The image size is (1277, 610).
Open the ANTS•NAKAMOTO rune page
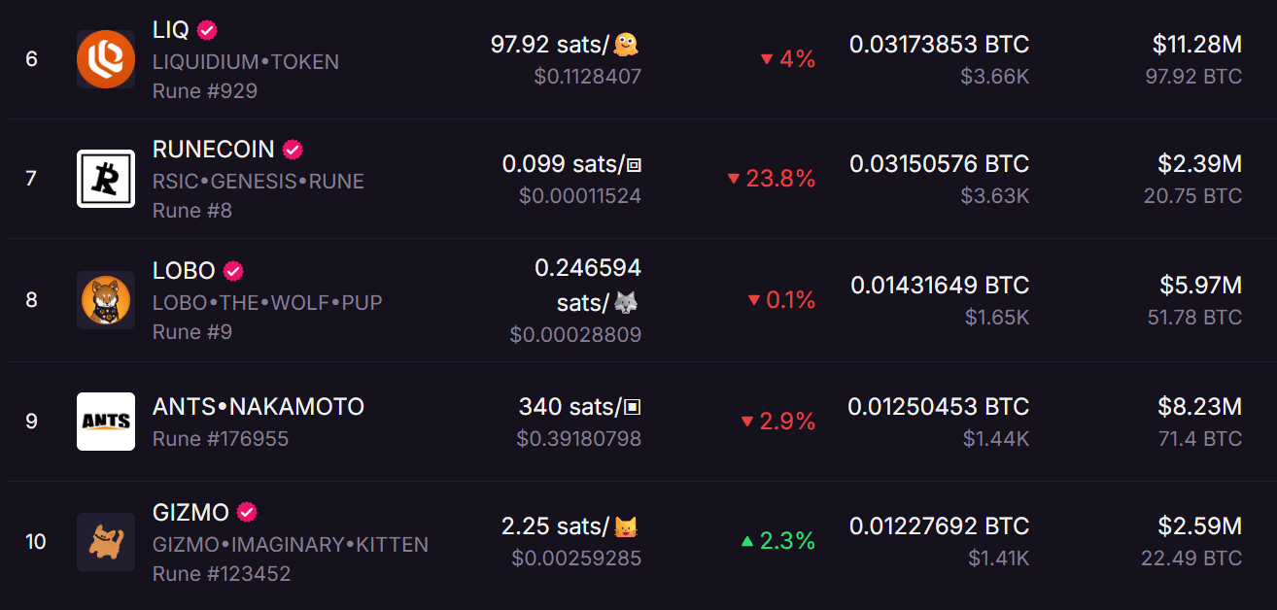click(259, 407)
